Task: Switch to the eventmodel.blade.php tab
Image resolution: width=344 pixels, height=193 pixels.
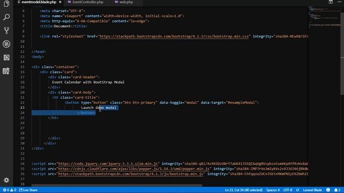Action: click(x=39, y=2)
